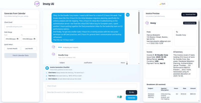Image resolution: width=201 pixels, height=103 pixels.
Task: Click the Generate button
Action: click(131, 98)
